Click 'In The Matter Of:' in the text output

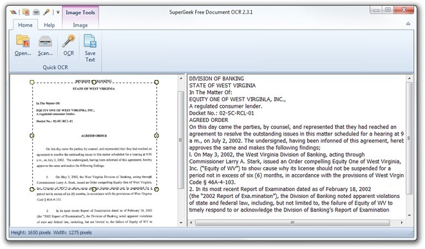coord(211,92)
